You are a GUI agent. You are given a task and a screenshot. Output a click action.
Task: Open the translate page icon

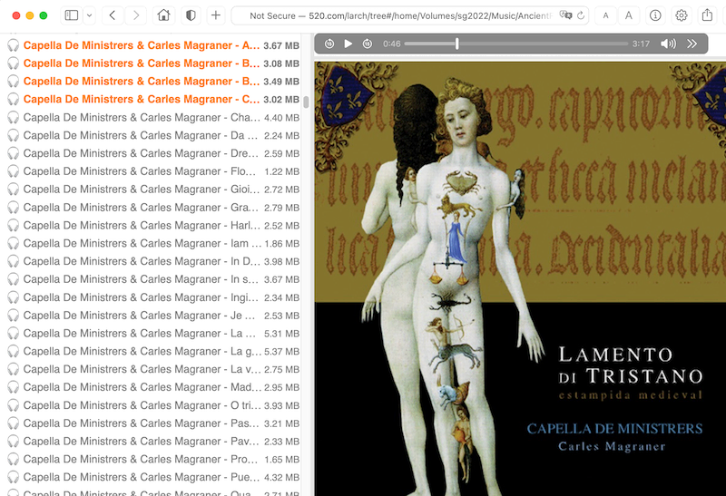[x=564, y=15]
